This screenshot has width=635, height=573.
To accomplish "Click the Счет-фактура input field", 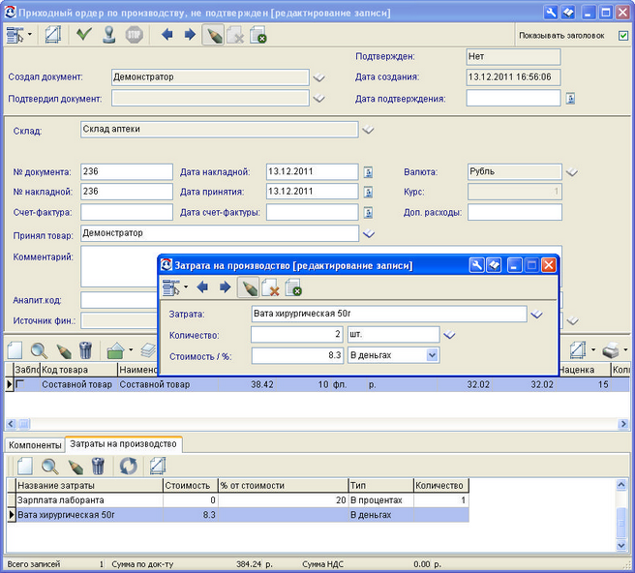I will [127, 212].
